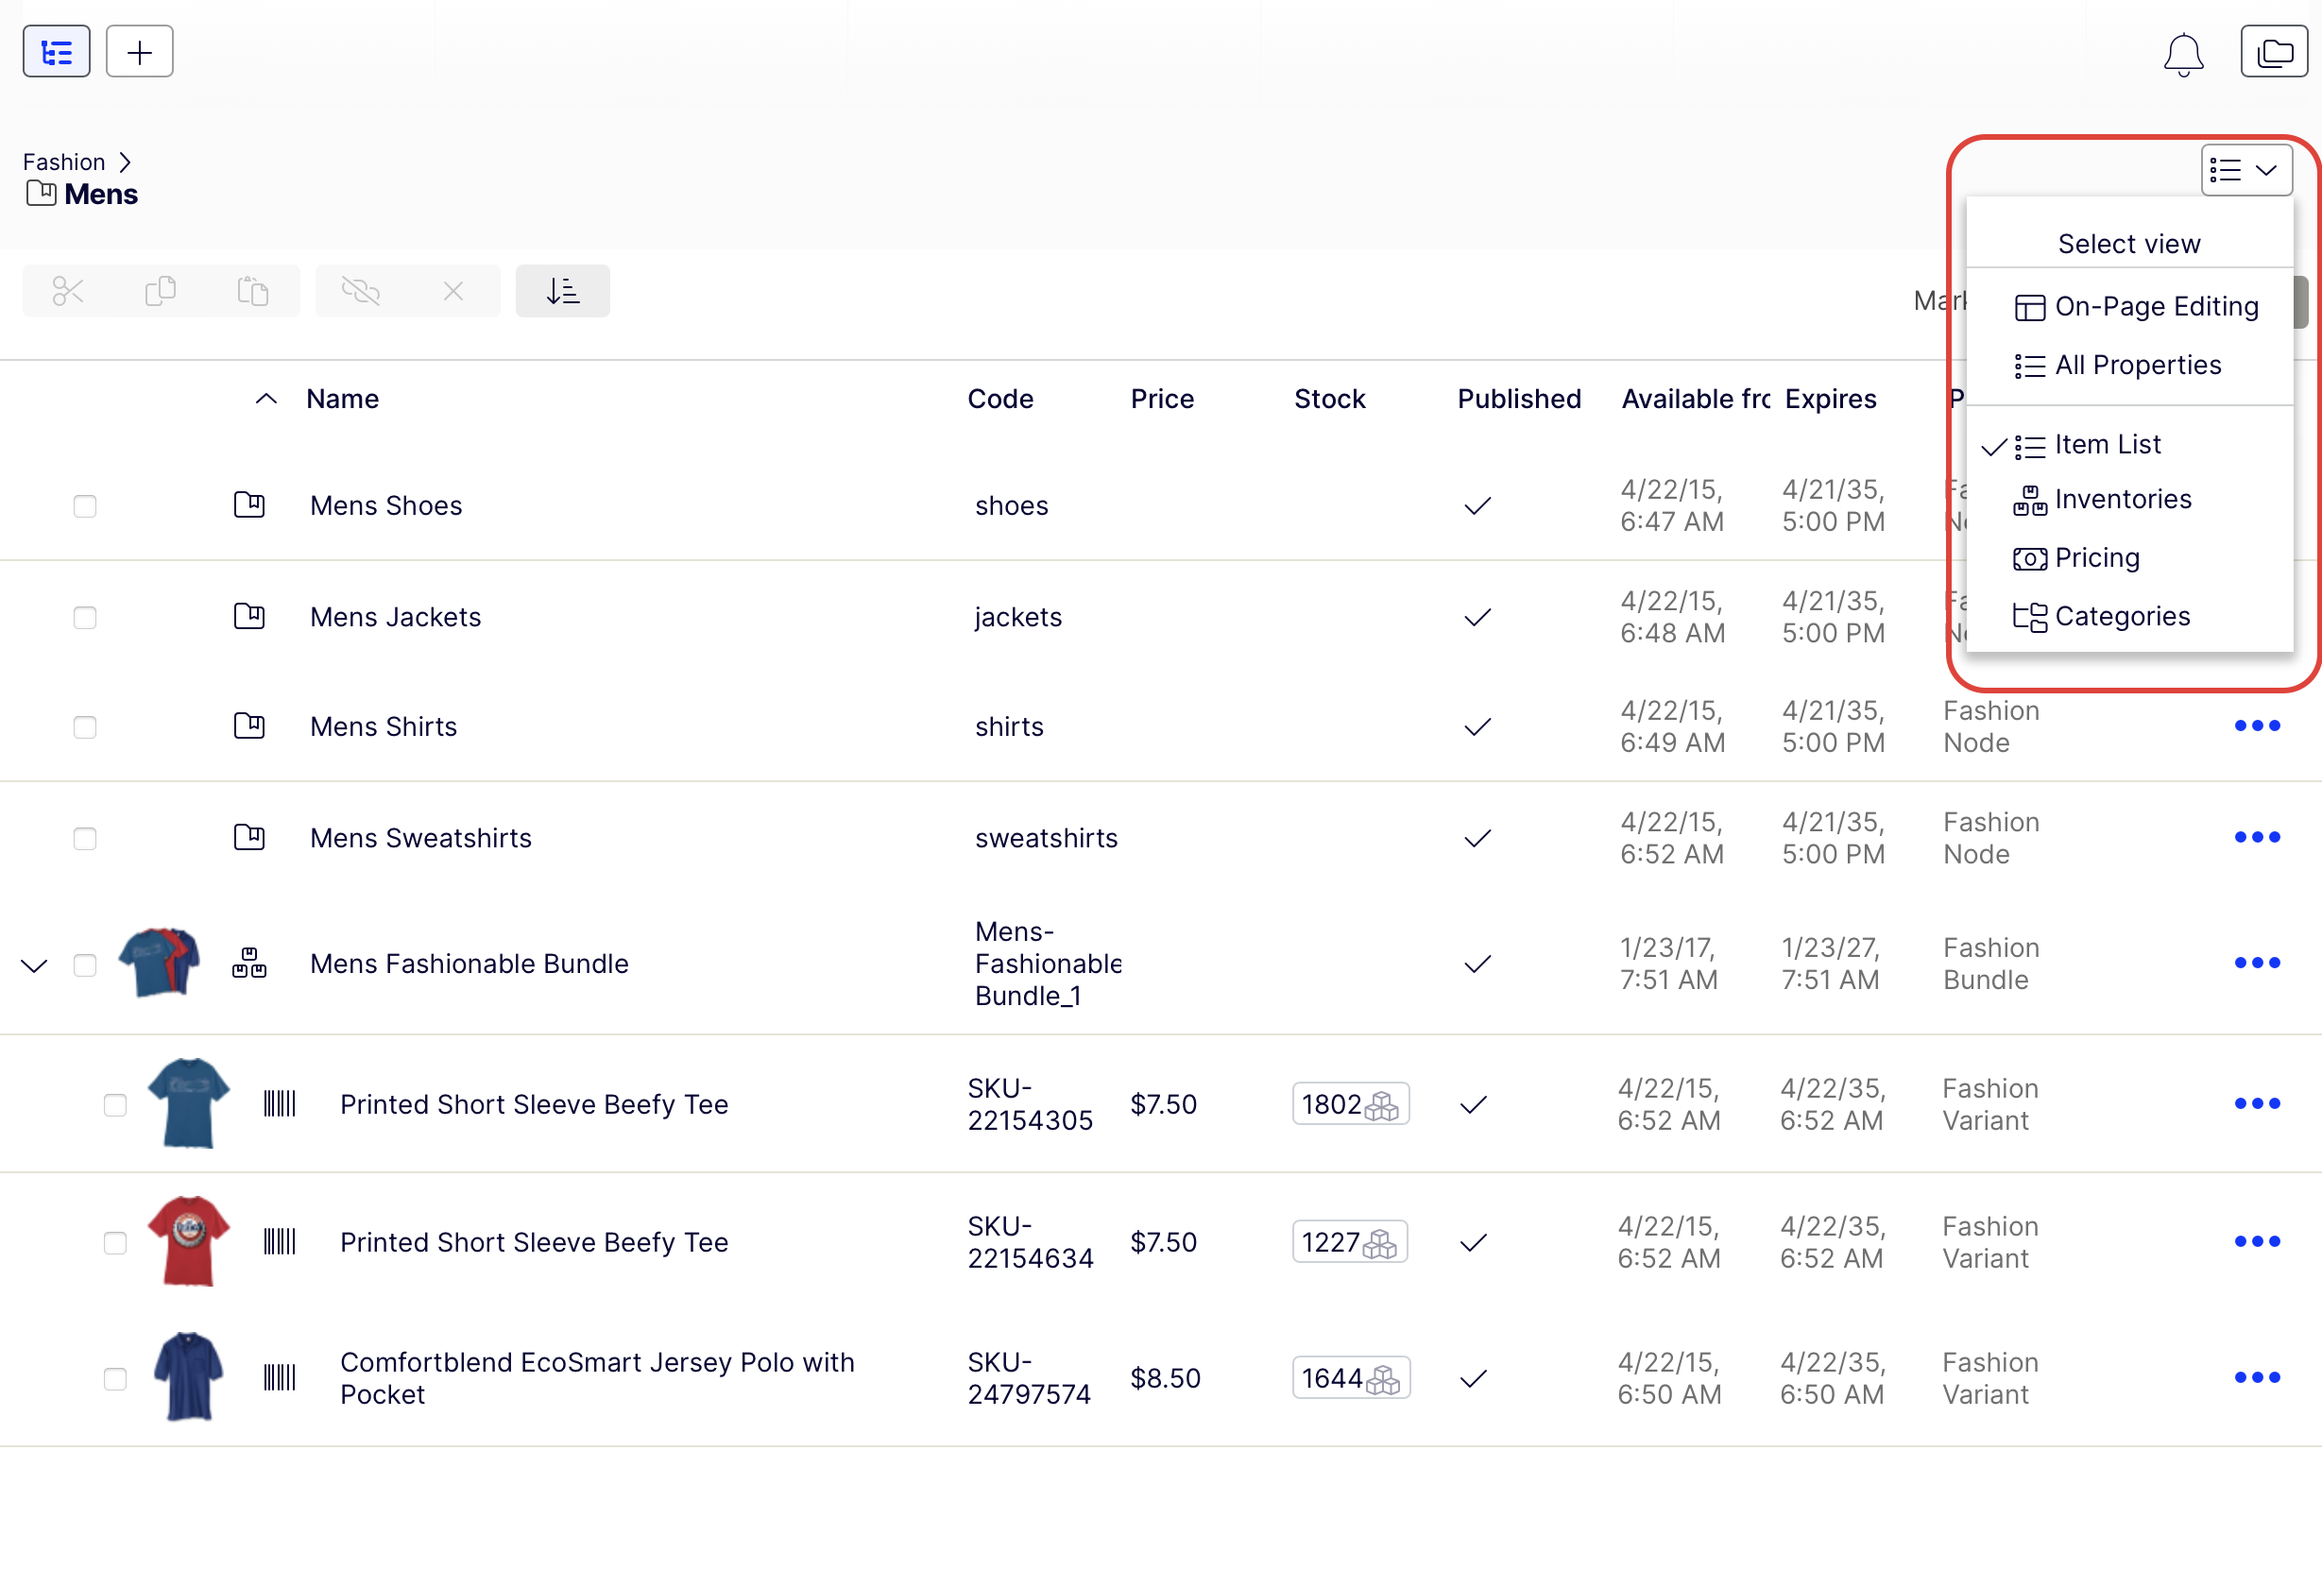Sort by the Name column header

click(343, 399)
